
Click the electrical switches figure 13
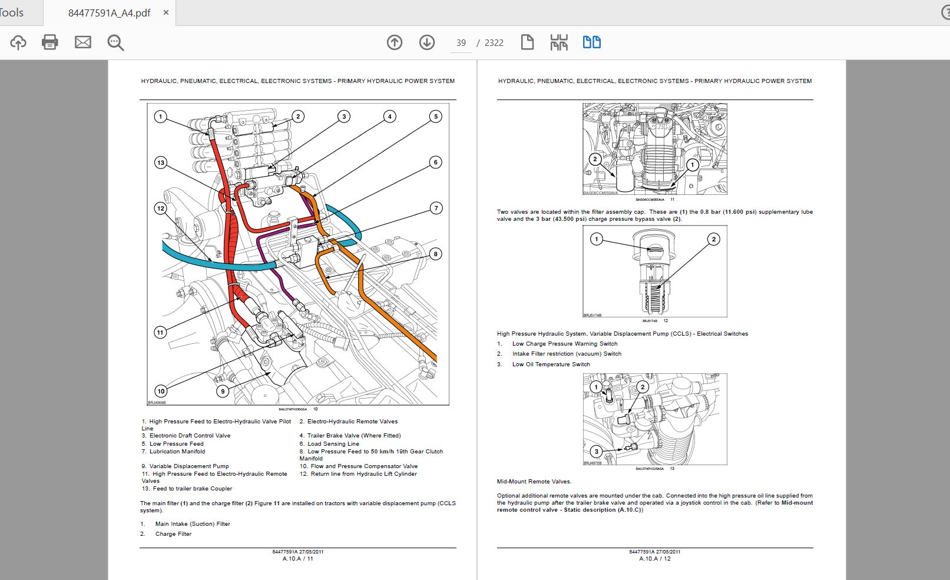[x=655, y=419]
